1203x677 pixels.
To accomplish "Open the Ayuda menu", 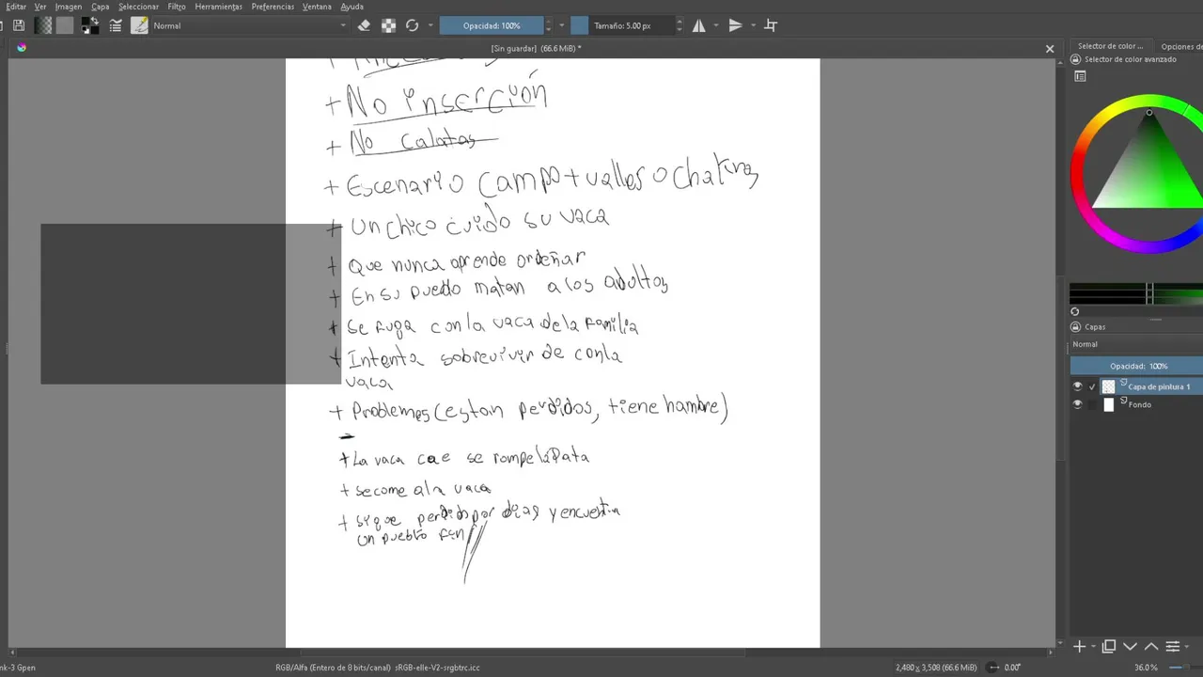I will pos(352,7).
